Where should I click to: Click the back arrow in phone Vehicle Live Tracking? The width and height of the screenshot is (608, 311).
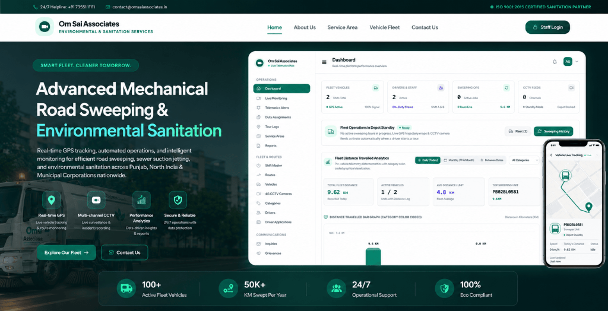tap(552, 155)
